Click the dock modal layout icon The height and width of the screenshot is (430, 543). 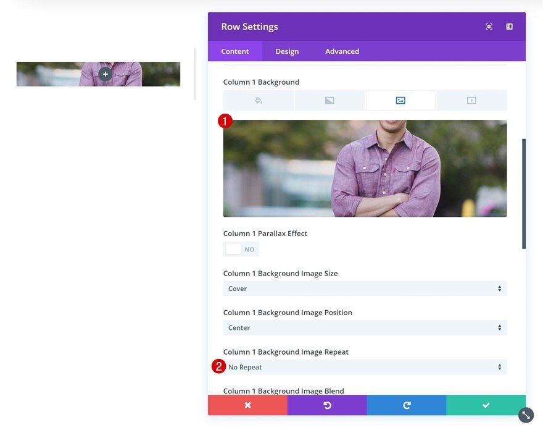coord(508,26)
